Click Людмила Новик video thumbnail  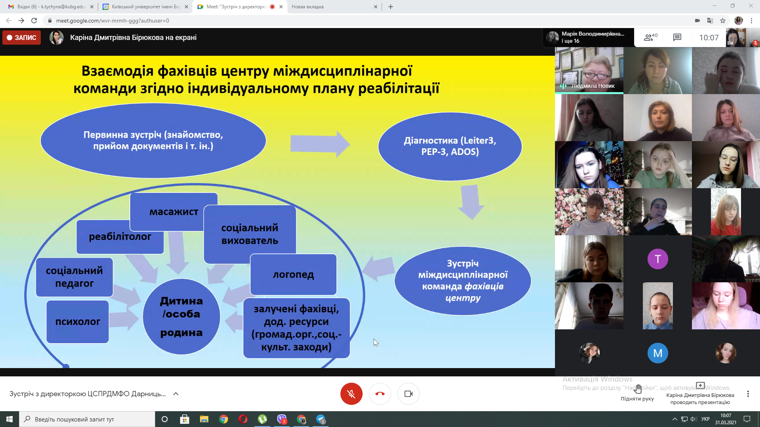(589, 70)
